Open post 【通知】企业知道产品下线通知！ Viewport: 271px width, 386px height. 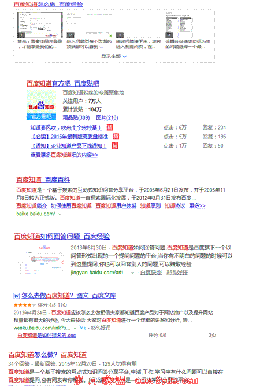[x=69, y=146]
